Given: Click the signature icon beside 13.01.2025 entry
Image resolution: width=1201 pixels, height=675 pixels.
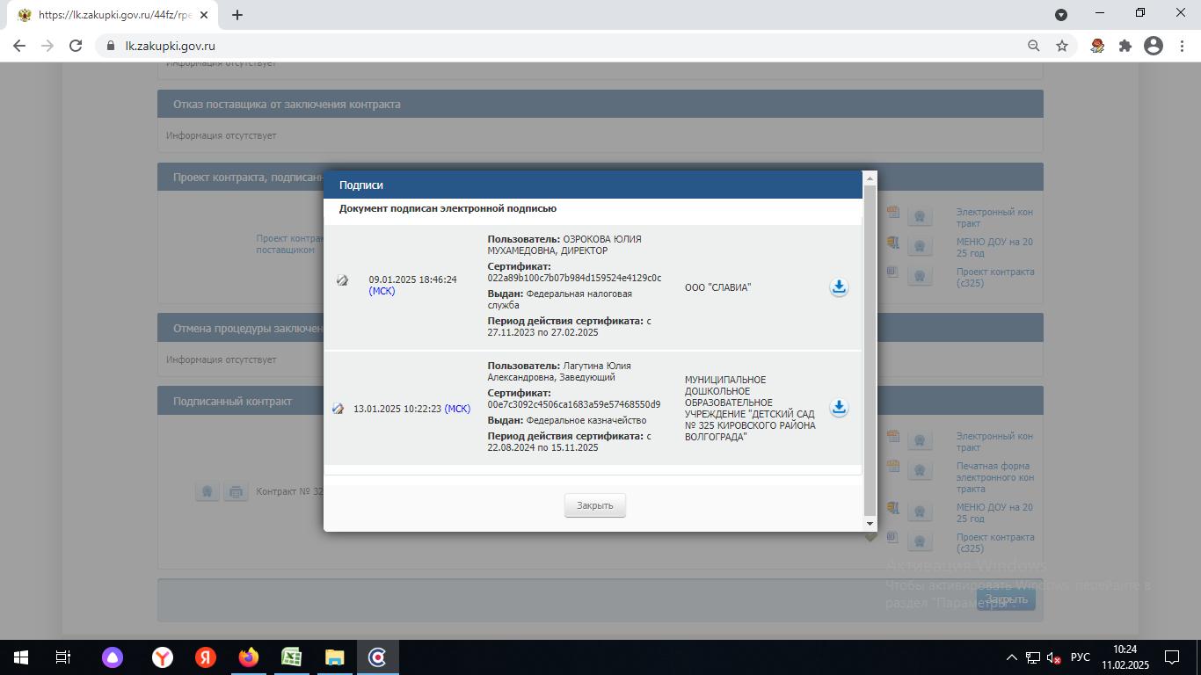Looking at the screenshot, I should pos(338,409).
